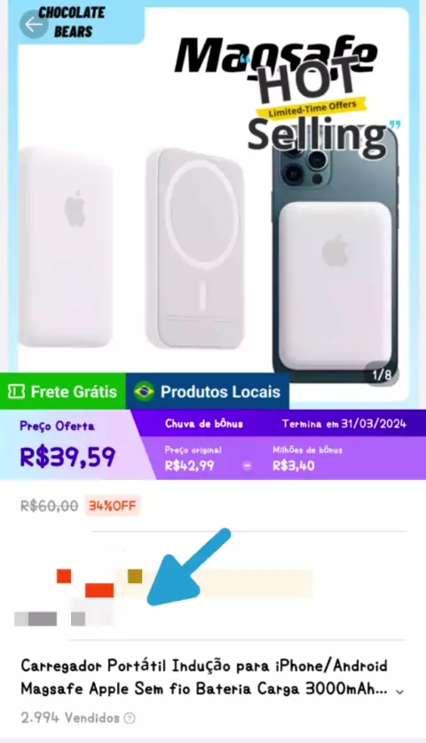This screenshot has width=426, height=743.
Task: Tap the Frete Grátis ticket icon
Action: pos(16,391)
